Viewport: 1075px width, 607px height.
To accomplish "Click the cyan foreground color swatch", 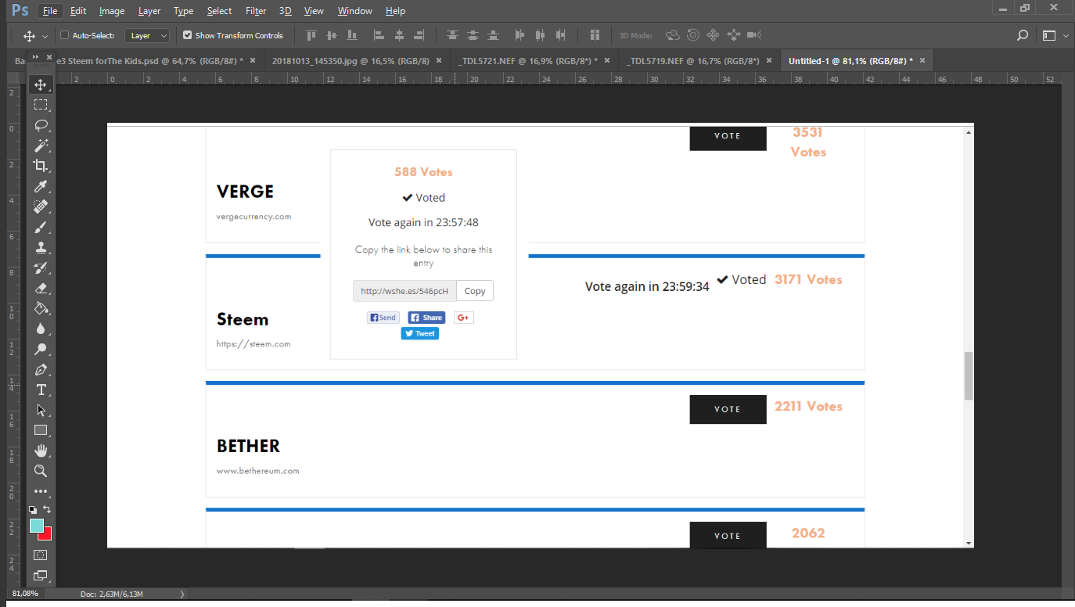I will pyautogui.click(x=36, y=525).
